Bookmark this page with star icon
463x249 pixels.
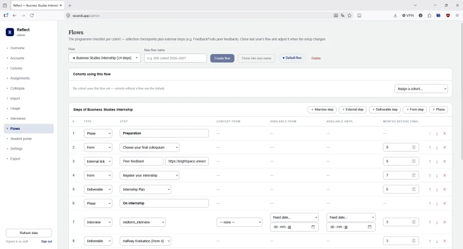349,15
